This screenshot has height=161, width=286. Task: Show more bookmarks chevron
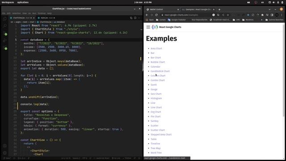[261, 20]
